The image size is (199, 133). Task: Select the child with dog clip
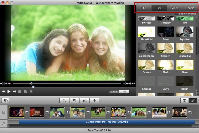[57, 112]
